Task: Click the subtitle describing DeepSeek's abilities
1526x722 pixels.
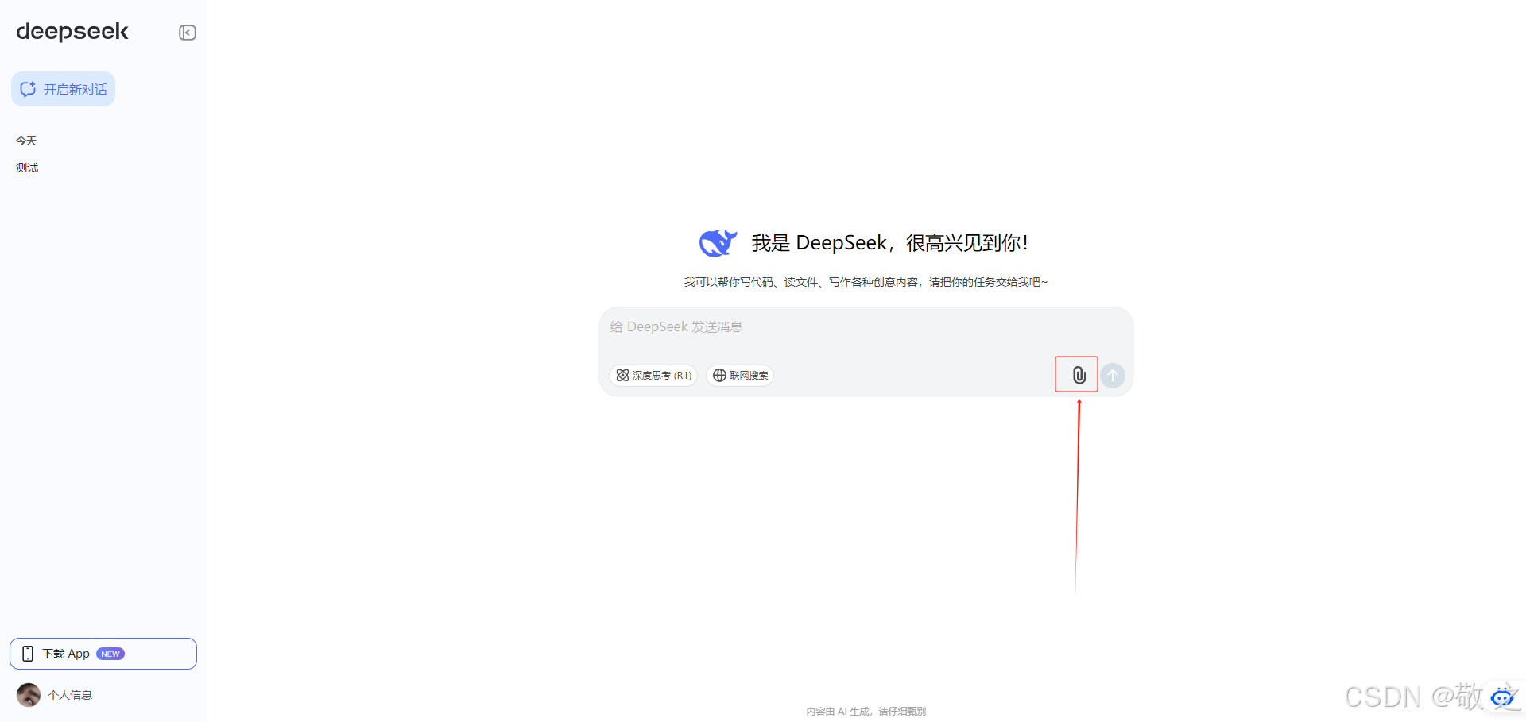Action: (866, 282)
